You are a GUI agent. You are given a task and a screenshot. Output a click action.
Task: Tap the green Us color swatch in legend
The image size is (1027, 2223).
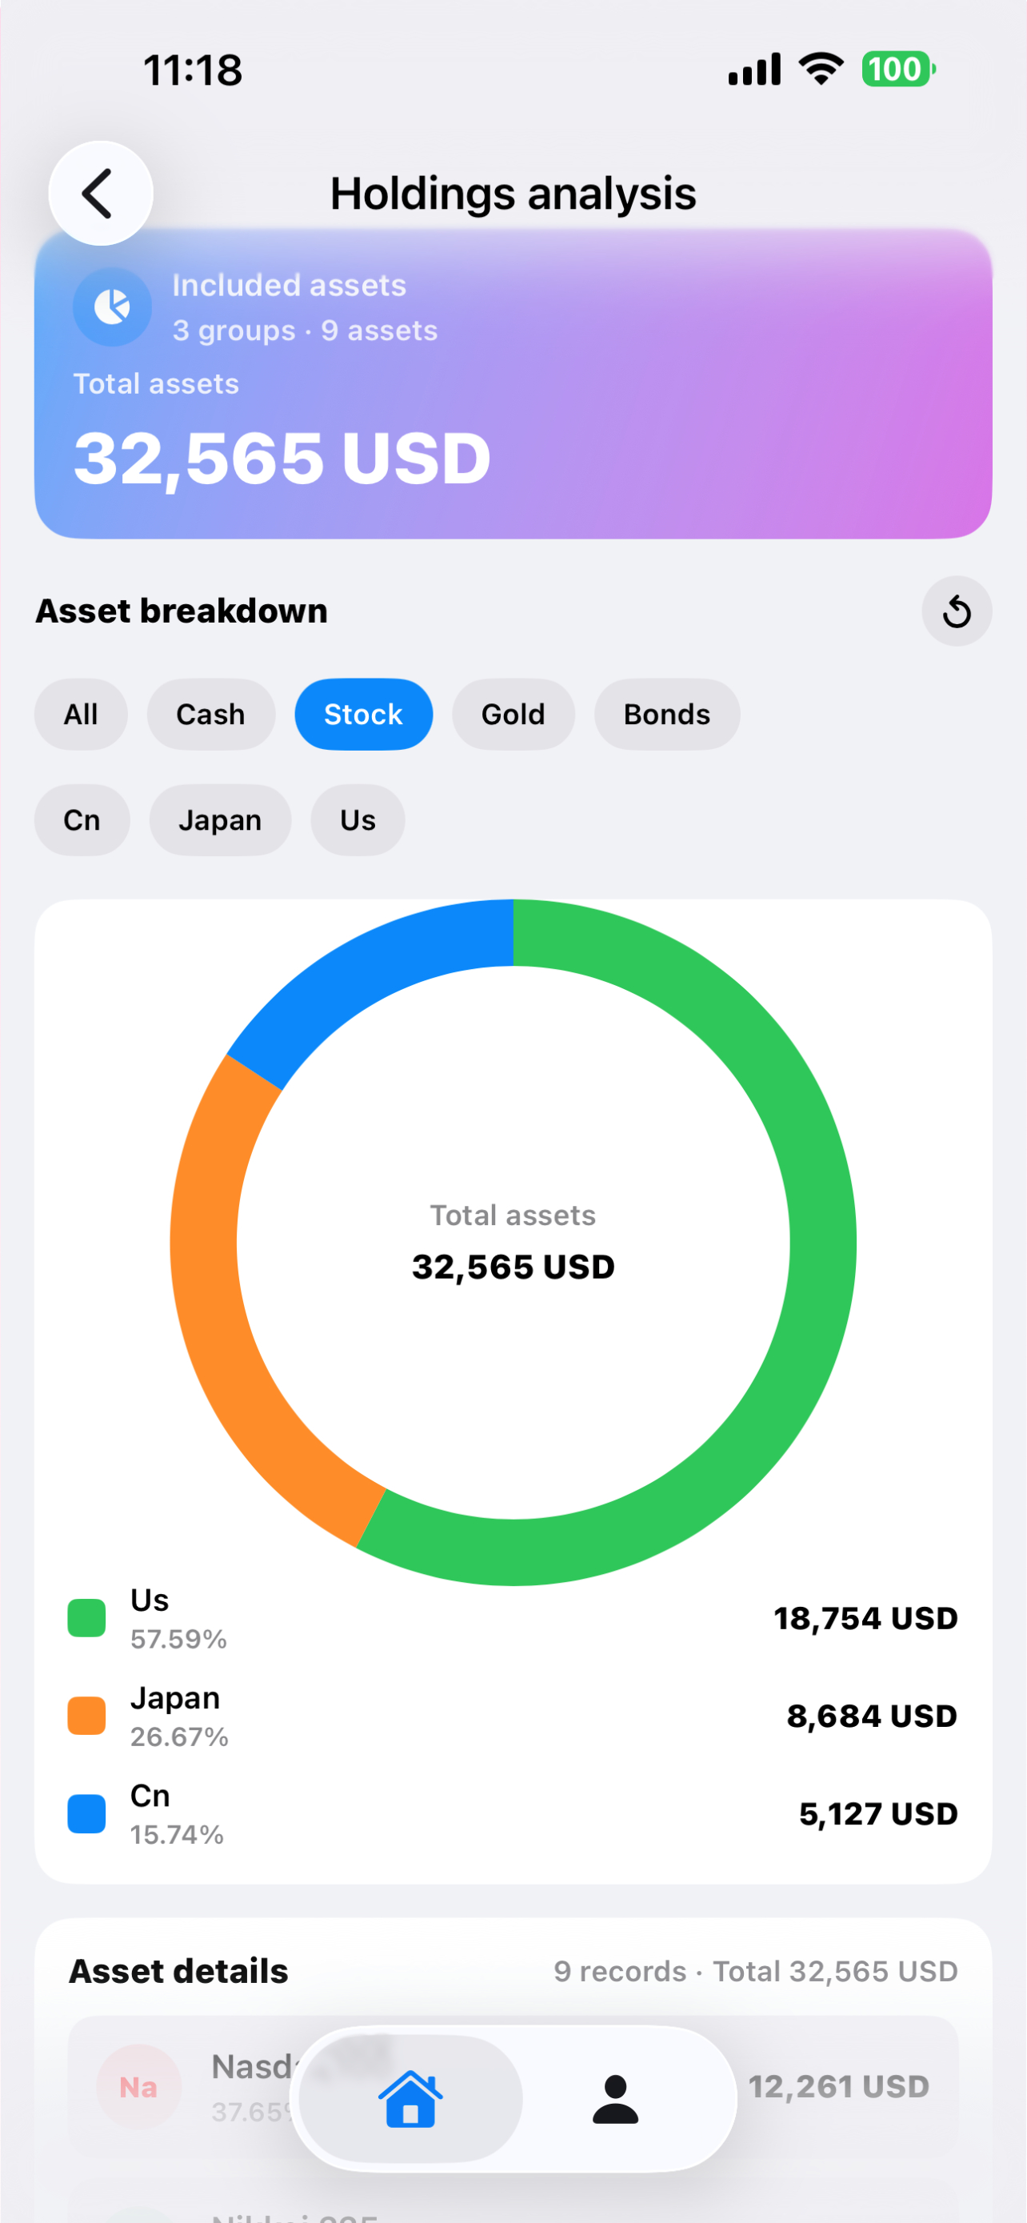pyautogui.click(x=85, y=1618)
